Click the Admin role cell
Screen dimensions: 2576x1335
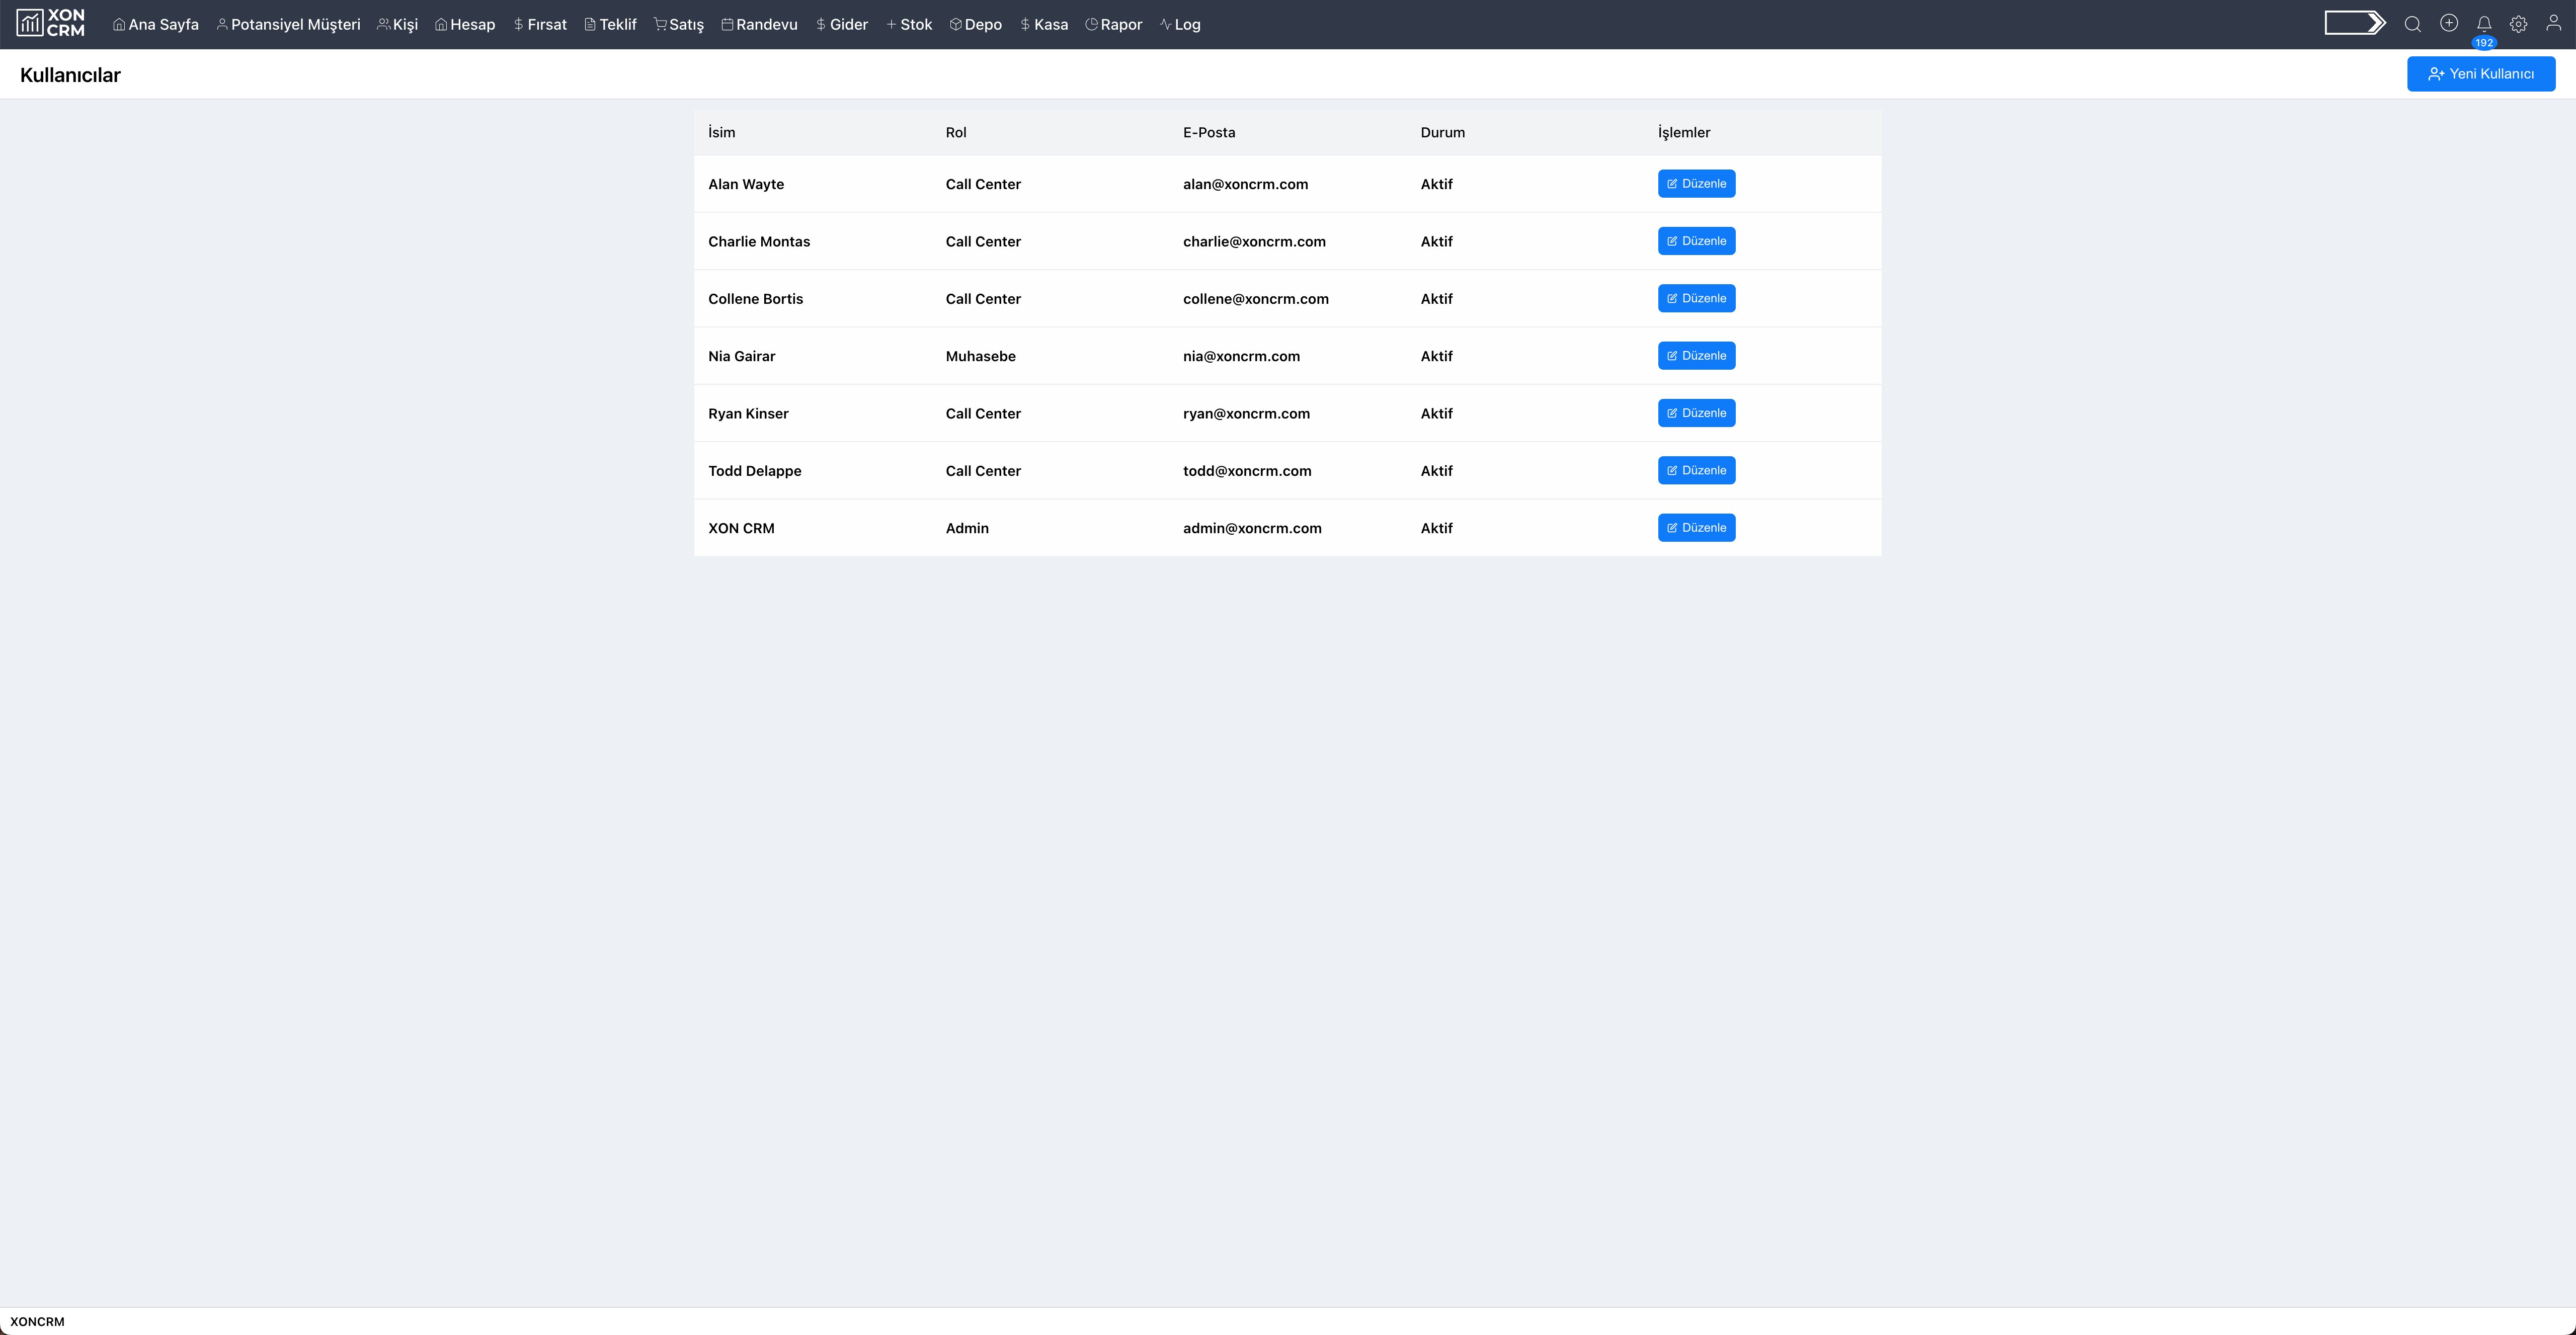click(x=967, y=528)
